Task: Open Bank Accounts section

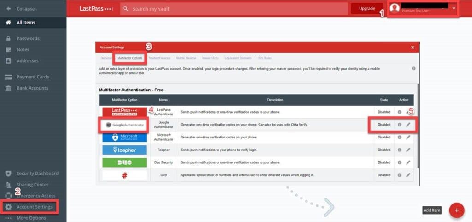Action: click(x=33, y=88)
